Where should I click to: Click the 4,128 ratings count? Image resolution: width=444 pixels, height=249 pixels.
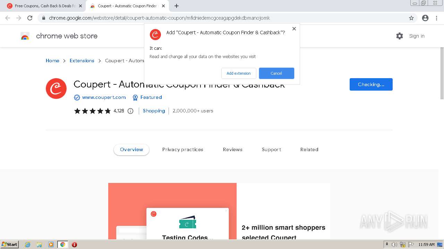click(x=119, y=111)
